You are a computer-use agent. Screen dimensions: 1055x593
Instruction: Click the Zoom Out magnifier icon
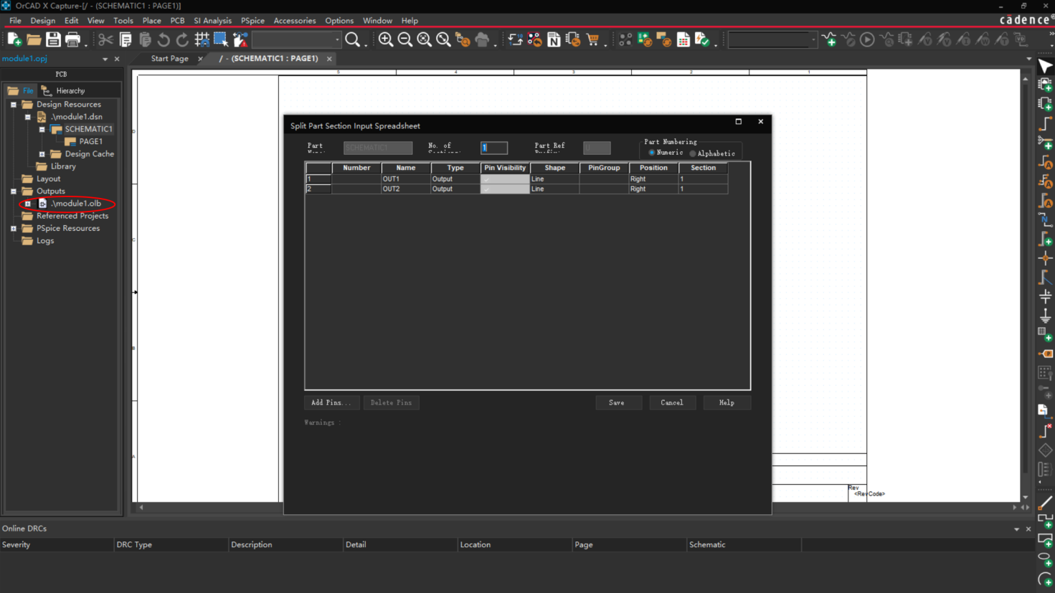coord(405,40)
